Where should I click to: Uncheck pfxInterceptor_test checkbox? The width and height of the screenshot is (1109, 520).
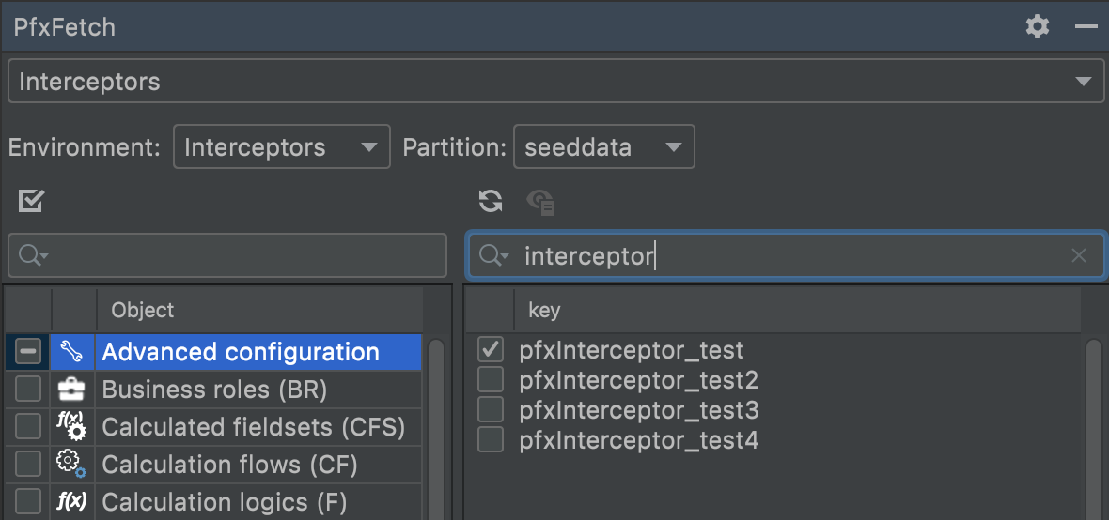click(491, 350)
